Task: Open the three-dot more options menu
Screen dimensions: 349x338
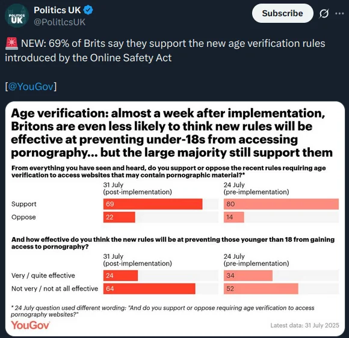Action: click(339, 14)
